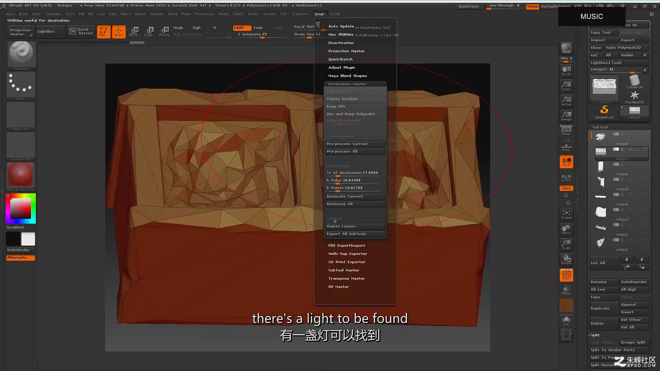Toggle the Floor grid
This screenshot has height=371, width=660.
point(566,146)
